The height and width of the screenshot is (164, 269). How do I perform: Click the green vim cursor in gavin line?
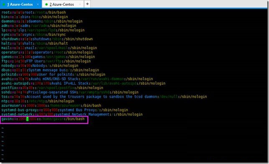tap(27, 119)
